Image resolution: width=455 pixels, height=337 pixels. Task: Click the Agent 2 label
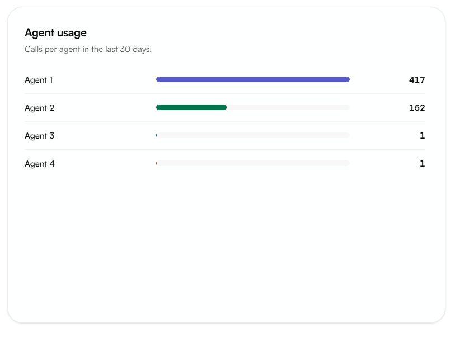[x=40, y=108]
